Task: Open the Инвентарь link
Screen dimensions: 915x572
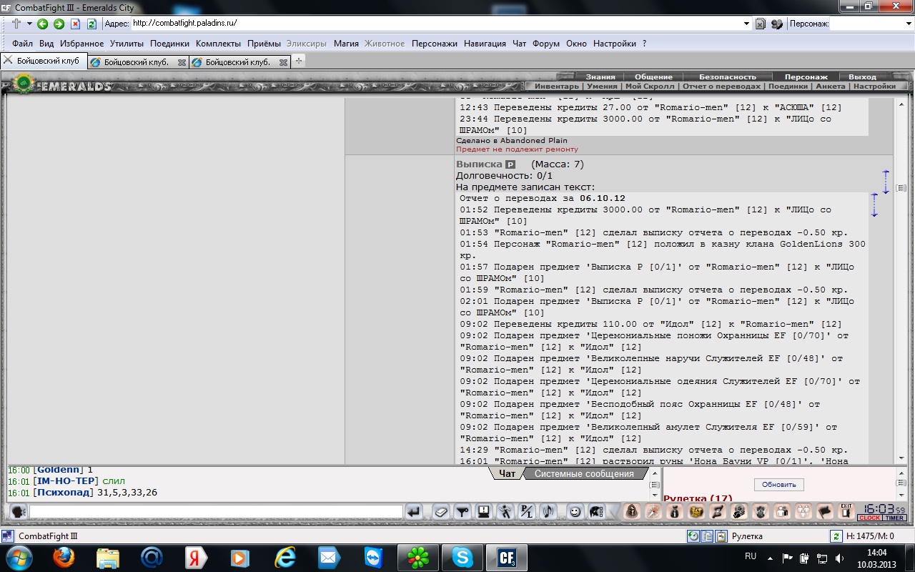Action: tap(556, 86)
